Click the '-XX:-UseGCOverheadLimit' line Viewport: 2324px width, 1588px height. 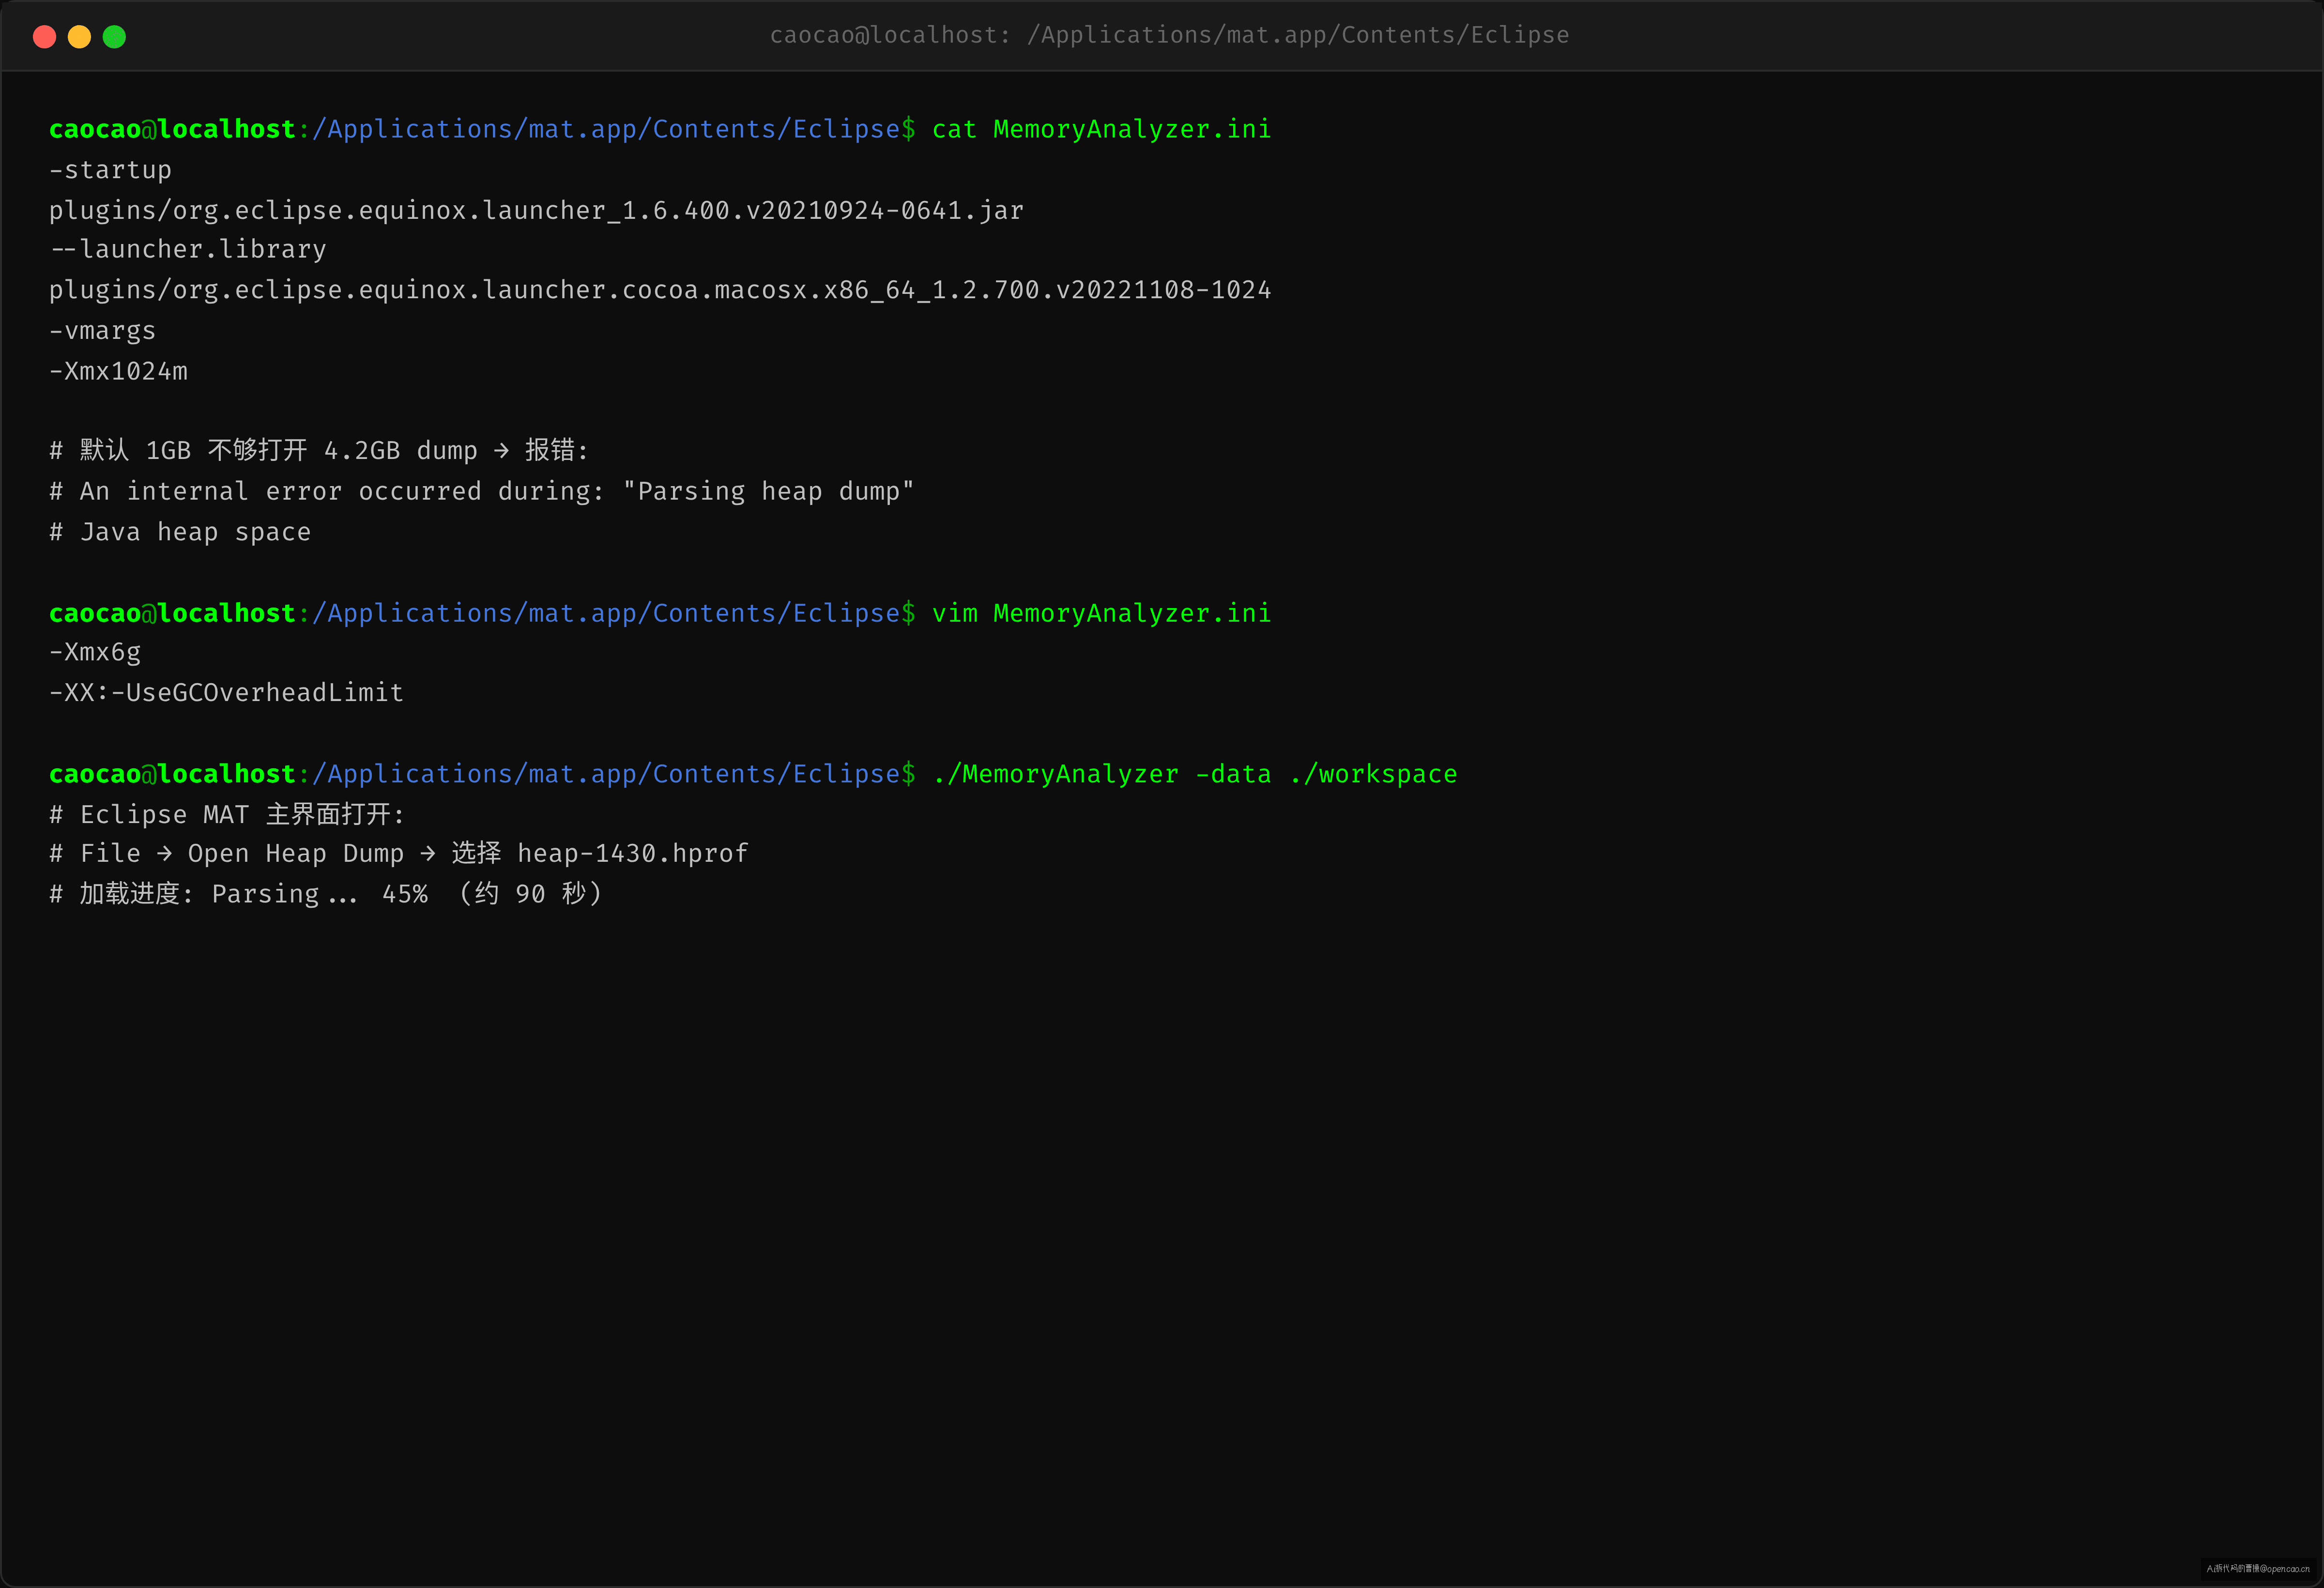point(226,692)
